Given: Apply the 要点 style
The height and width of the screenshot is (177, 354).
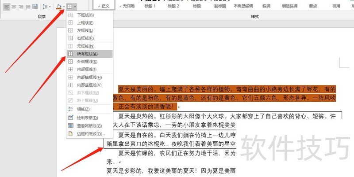Looking at the screenshot, I should tap(313, 6).
